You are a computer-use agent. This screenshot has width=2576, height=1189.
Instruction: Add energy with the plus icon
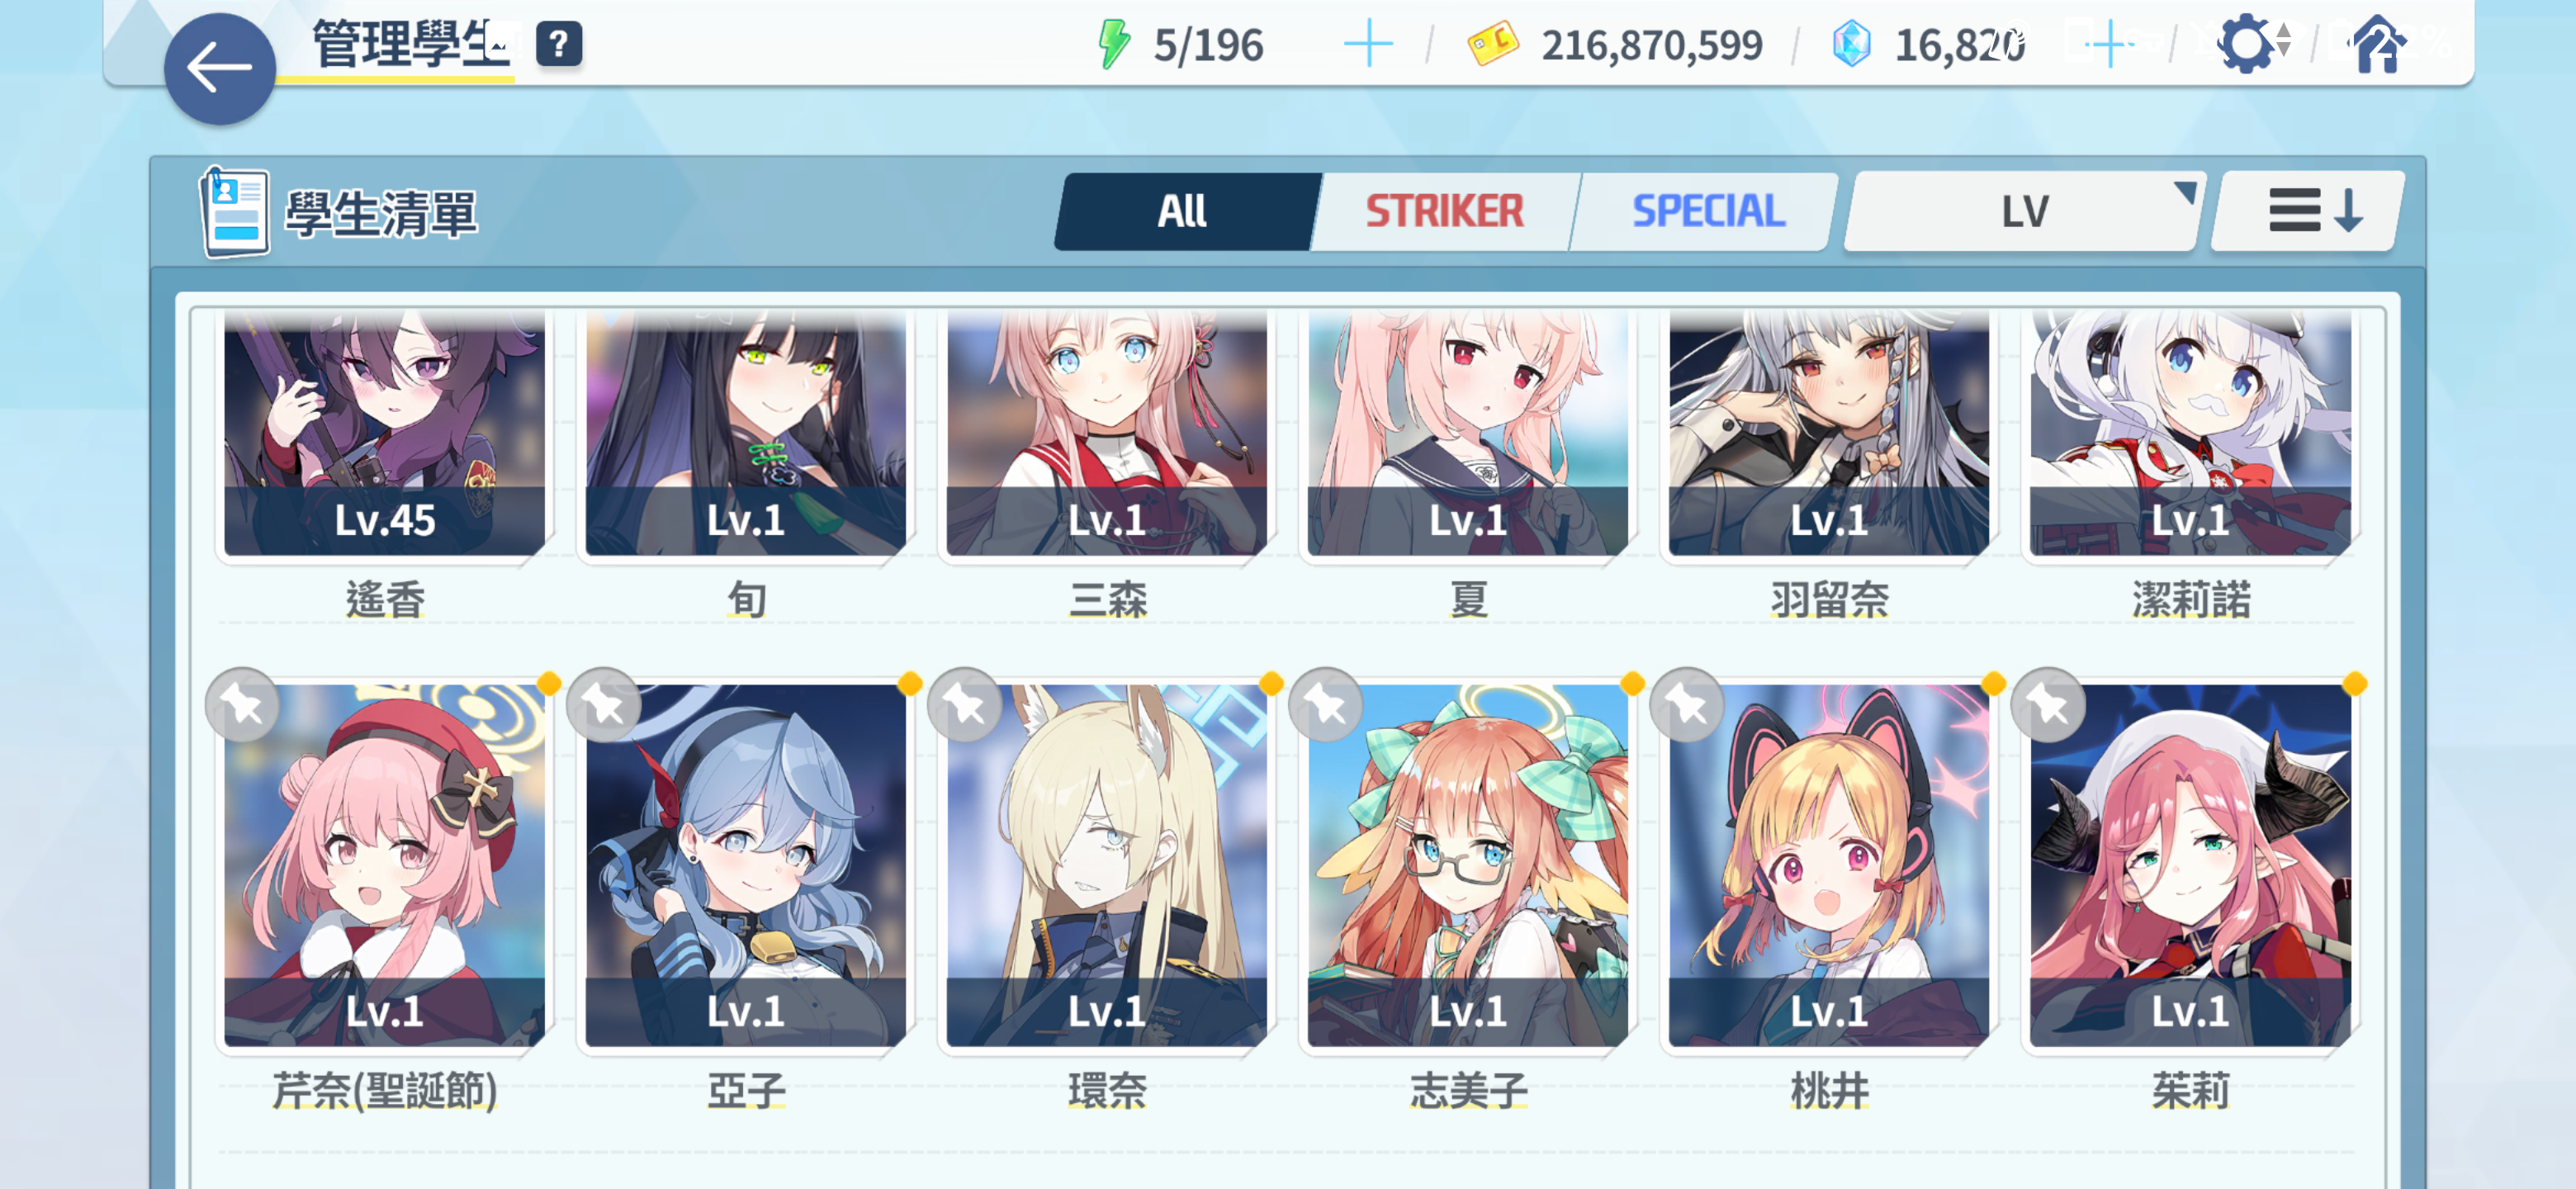tap(1368, 45)
